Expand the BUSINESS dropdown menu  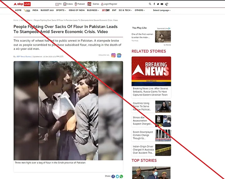[x=93, y=10]
